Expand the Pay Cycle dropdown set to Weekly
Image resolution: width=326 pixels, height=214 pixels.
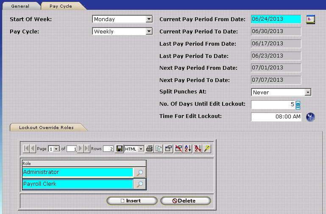coord(149,31)
